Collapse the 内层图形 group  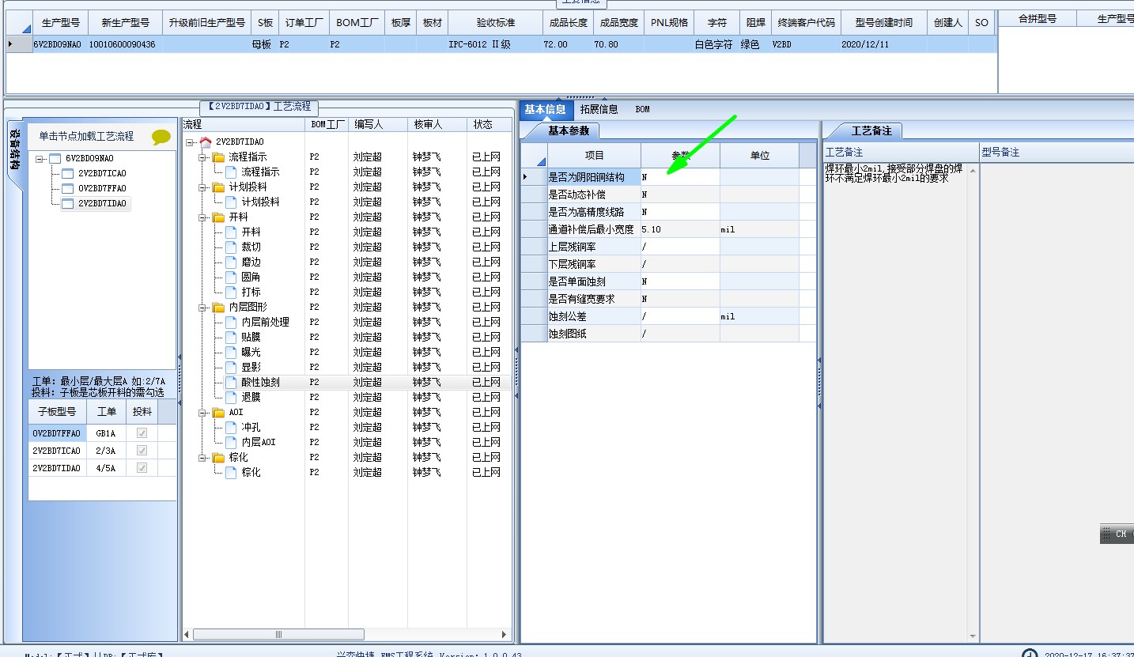coord(202,308)
